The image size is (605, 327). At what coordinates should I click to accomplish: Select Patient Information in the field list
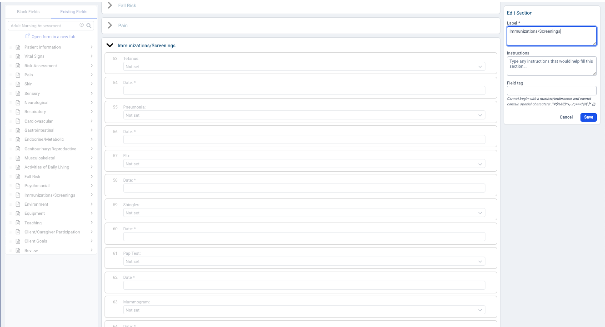pyautogui.click(x=43, y=47)
